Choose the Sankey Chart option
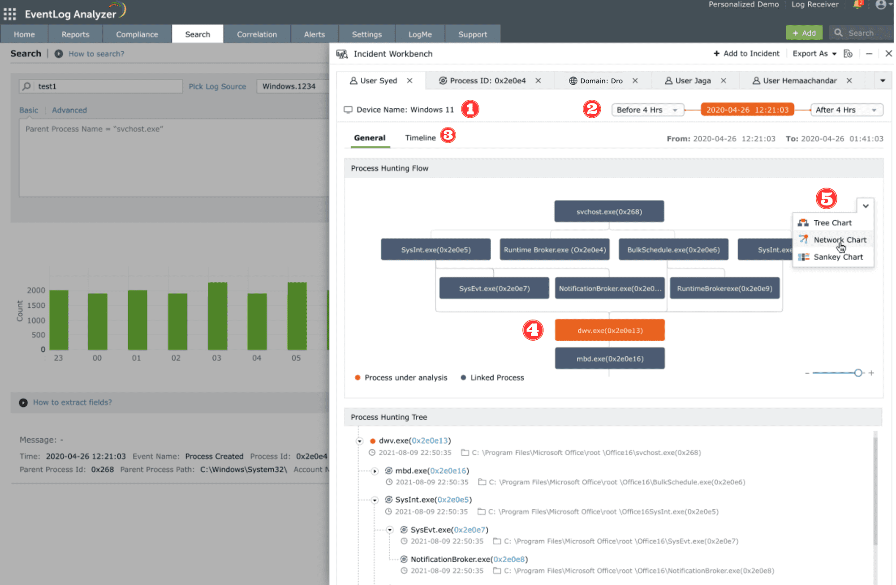Image resolution: width=896 pixels, height=585 pixels. (837, 257)
